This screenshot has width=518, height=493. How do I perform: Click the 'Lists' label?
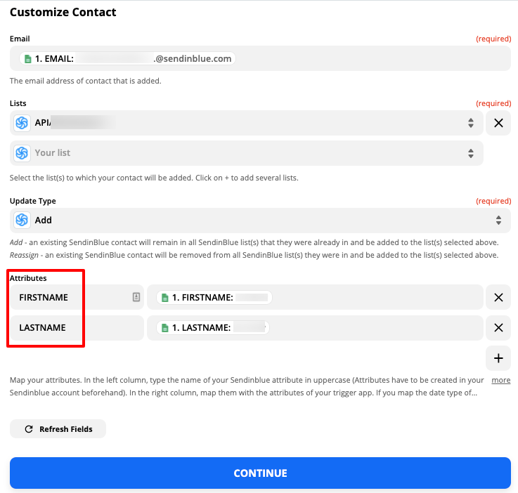[18, 103]
